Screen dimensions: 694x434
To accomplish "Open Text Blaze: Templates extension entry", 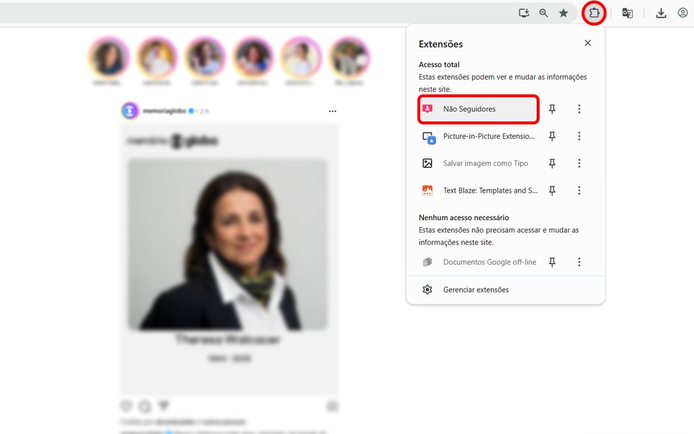I will [478, 191].
